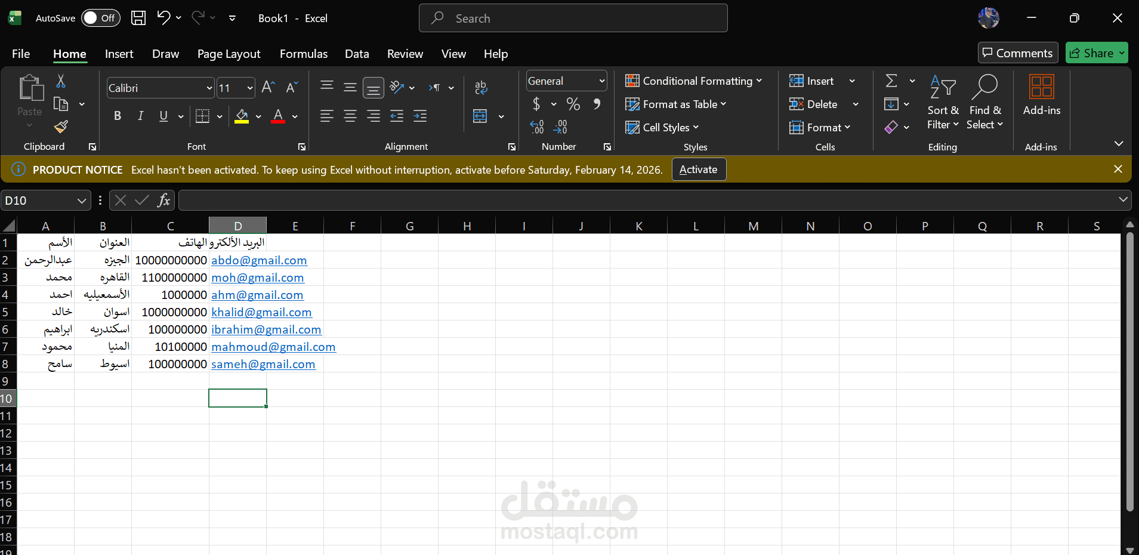Apply Comma Style number format

tap(597, 104)
